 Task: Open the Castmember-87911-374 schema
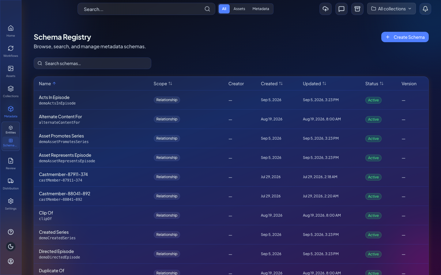click(x=63, y=174)
